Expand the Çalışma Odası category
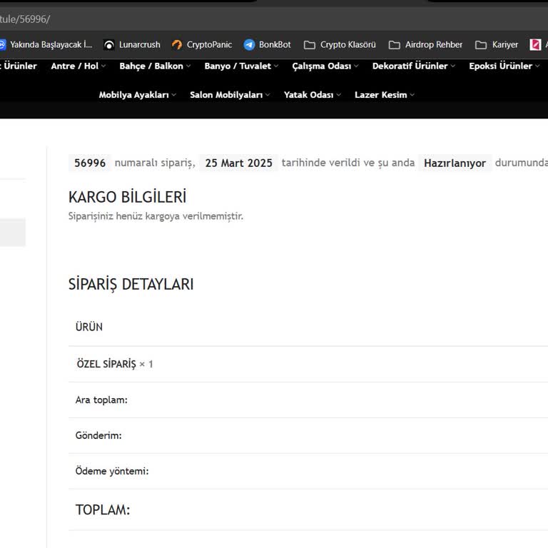The image size is (548, 548). (325, 66)
